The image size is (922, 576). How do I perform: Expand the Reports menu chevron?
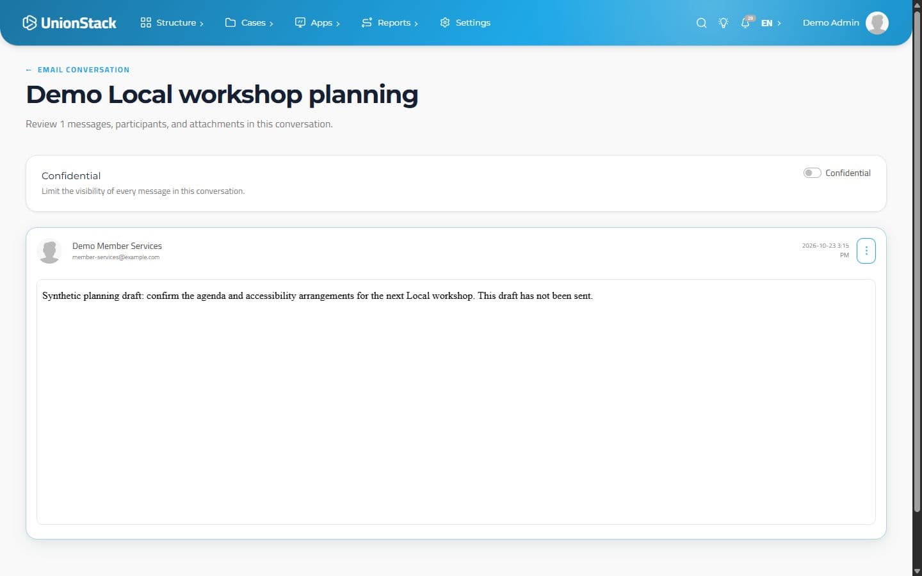(x=416, y=24)
